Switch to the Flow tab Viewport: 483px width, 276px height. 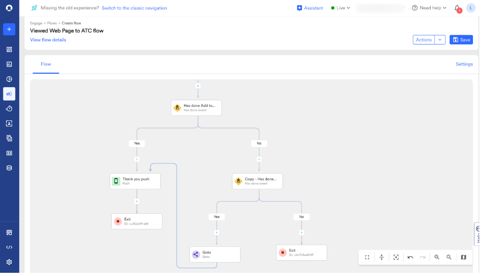click(46, 64)
